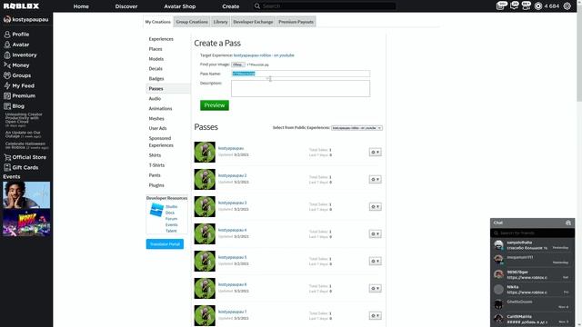Switch to the Library tab
The image size is (582, 327).
(x=220, y=22)
